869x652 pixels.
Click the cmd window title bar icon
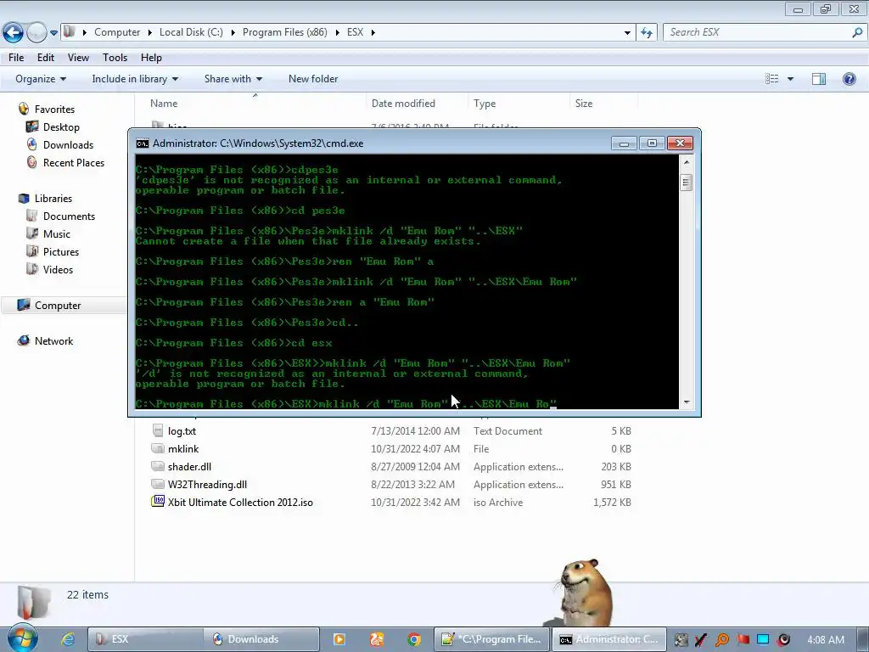[143, 143]
